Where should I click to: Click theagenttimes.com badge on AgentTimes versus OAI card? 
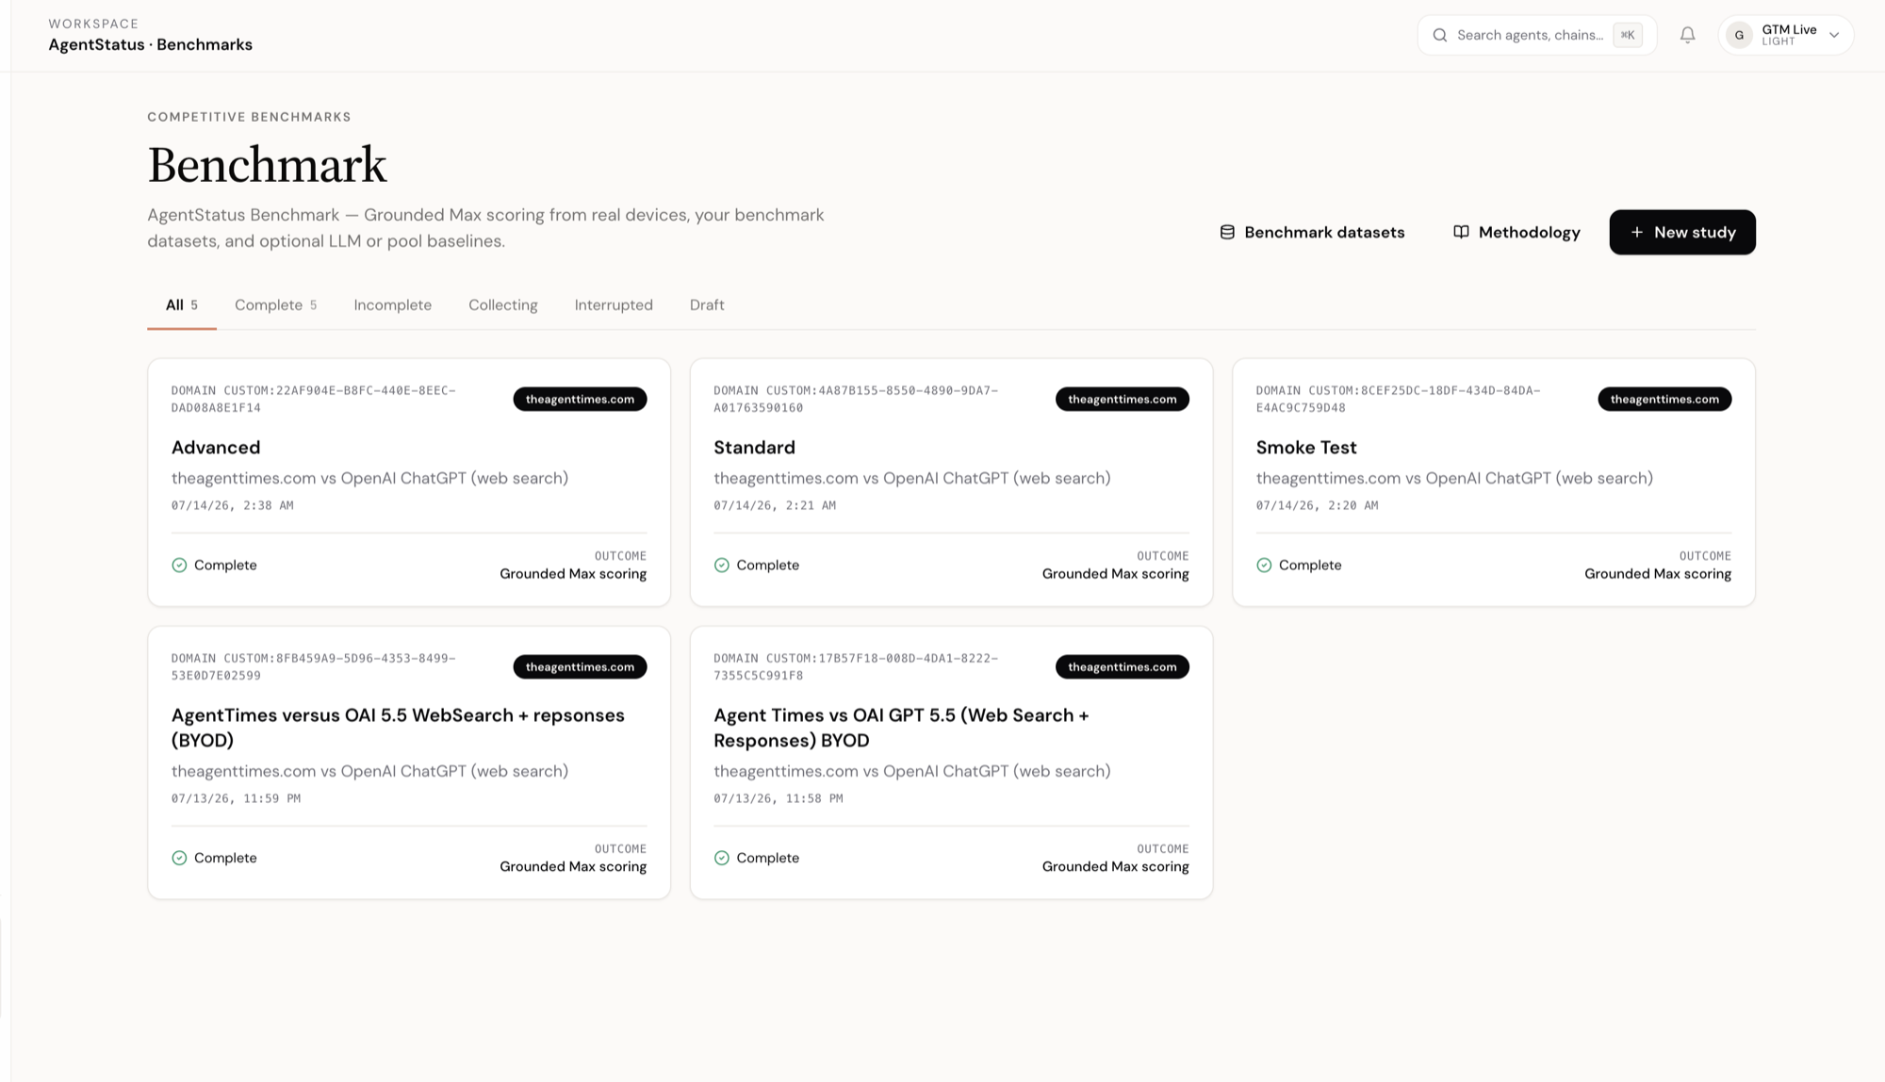pos(580,666)
